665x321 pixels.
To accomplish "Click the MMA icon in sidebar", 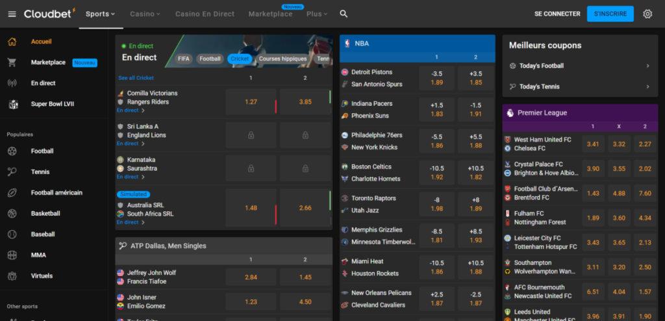I will pyautogui.click(x=12, y=255).
